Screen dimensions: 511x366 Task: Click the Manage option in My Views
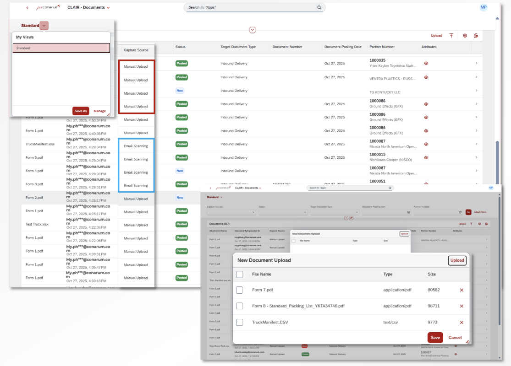99,111
